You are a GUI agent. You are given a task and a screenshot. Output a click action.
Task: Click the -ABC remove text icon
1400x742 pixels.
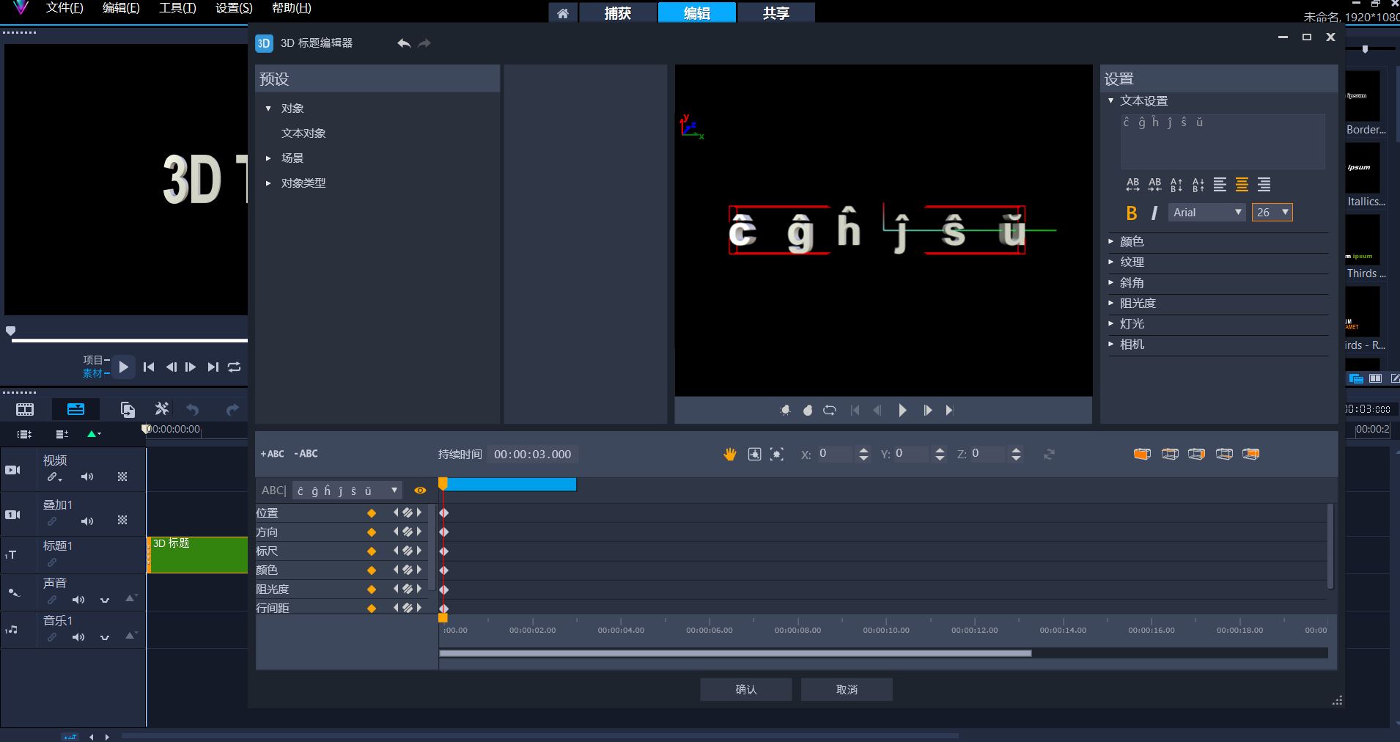pyautogui.click(x=306, y=454)
